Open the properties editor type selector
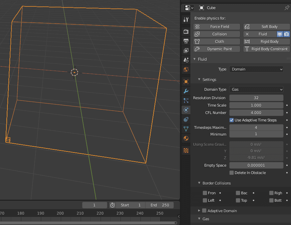 [188, 7]
